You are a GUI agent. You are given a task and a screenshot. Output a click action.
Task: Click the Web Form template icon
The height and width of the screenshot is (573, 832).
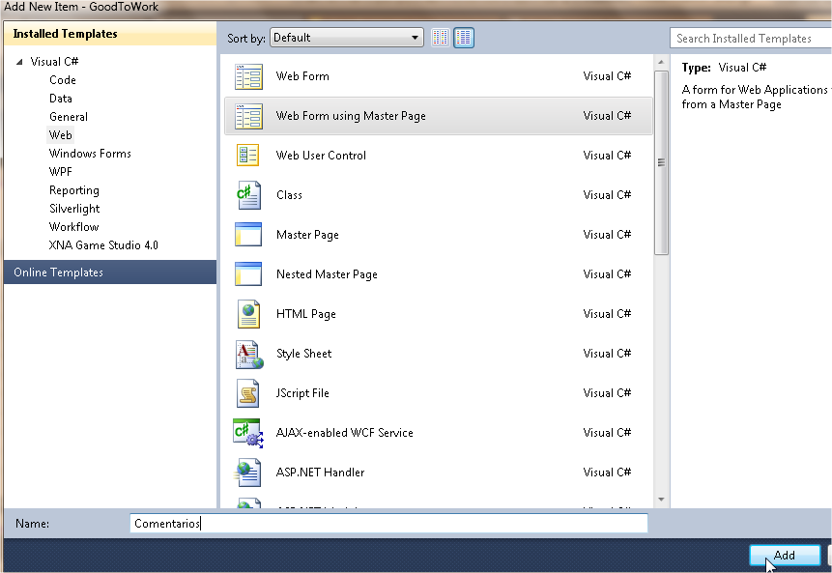point(248,76)
